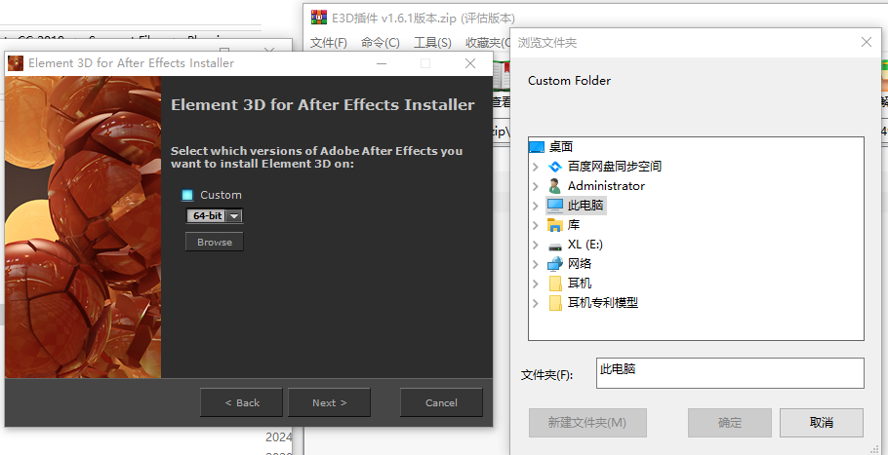Open the 收藏夹 menu in WinRAR
Image resolution: width=888 pixels, height=455 pixels.
(x=487, y=43)
